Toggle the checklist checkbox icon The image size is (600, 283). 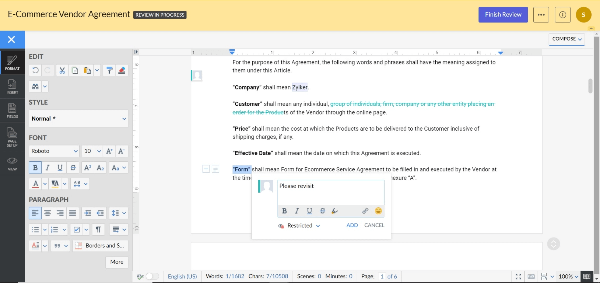click(x=77, y=230)
